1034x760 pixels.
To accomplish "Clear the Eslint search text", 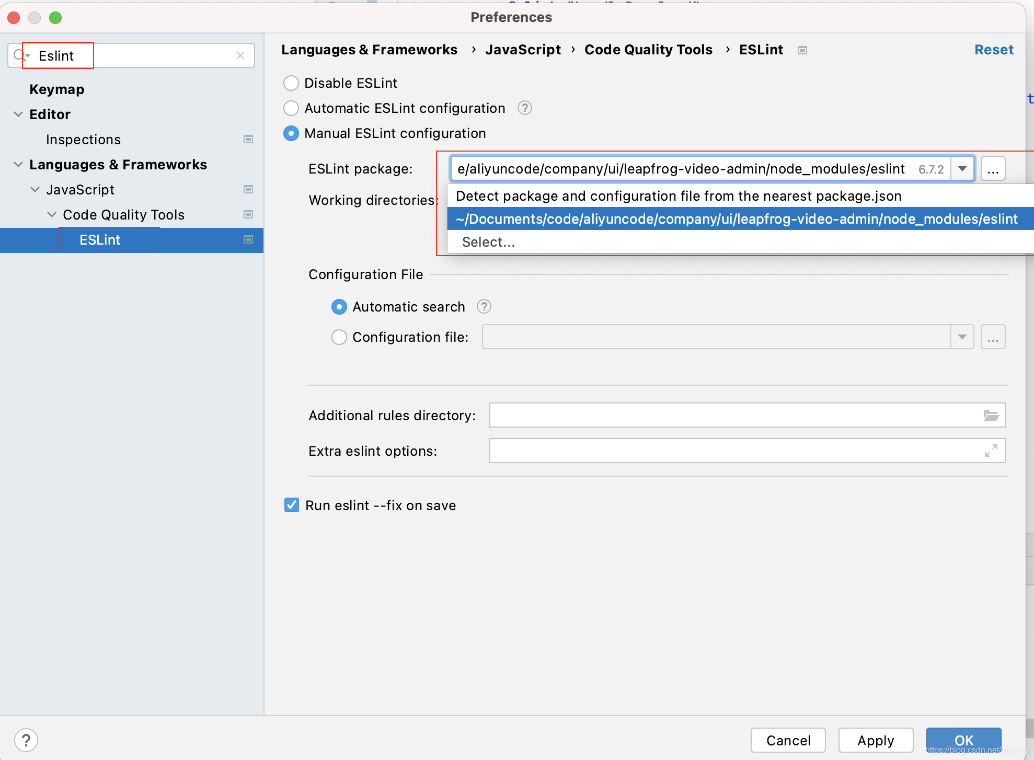I will pos(241,55).
